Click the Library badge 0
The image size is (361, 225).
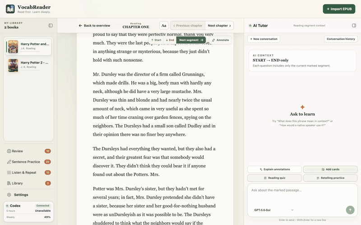(x=48, y=183)
